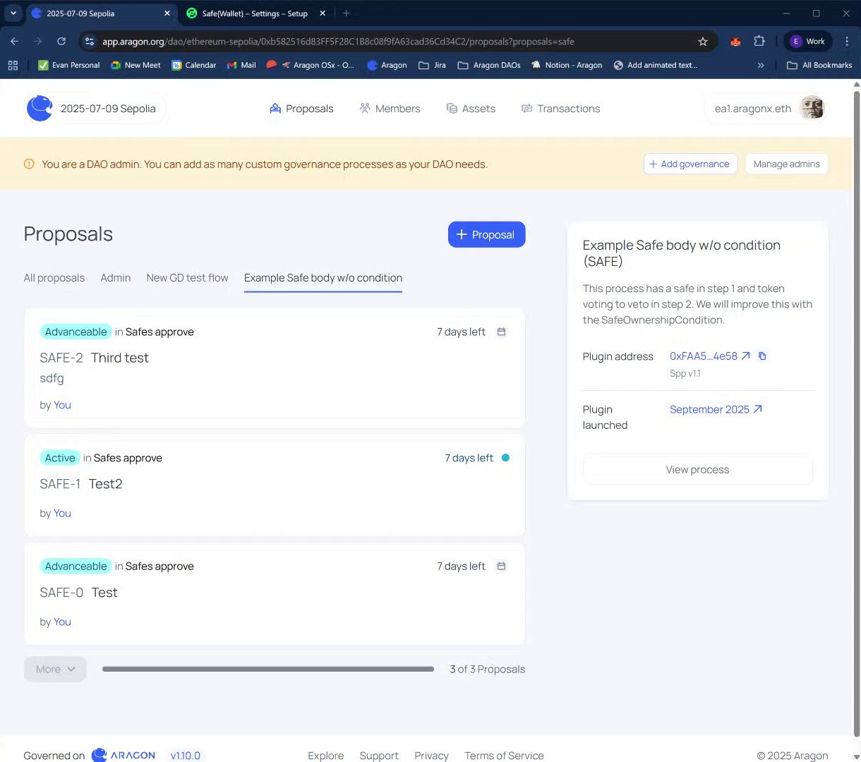
Task: Click the v1.10.0 version tag
Action: (x=186, y=756)
